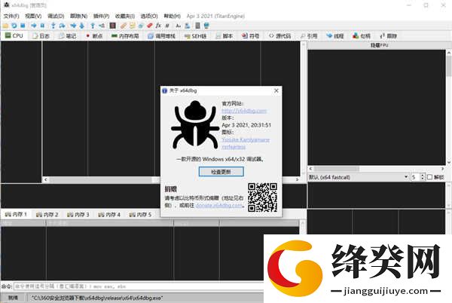This screenshot has width=452, height=303.
Task: Open the mrfearless link
Action: 234,147
